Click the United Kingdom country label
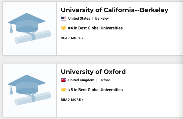This screenshot has height=119, width=183. coord(81,80)
